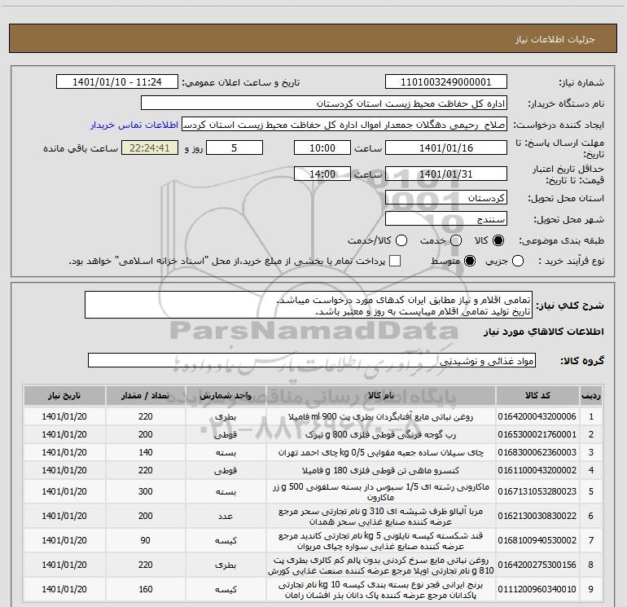Click quantity 90 in sugar row
This screenshot has width=627, height=607.
tap(146, 540)
